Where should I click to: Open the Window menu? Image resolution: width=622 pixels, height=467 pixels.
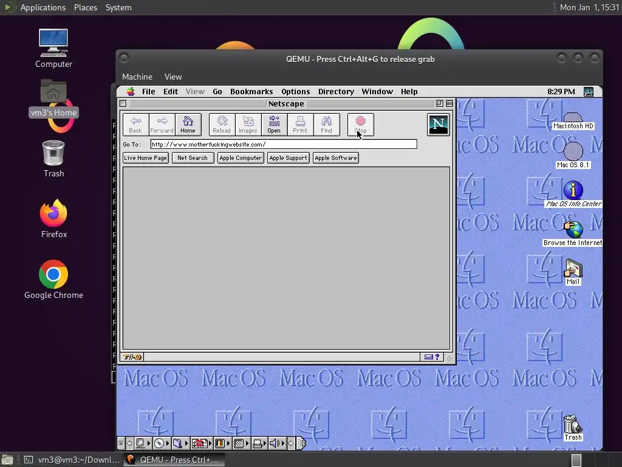[x=377, y=92]
